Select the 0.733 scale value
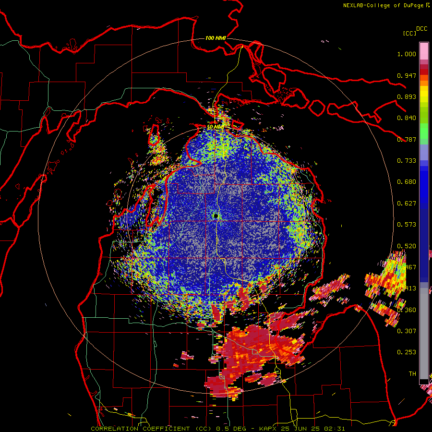 [x=407, y=161]
